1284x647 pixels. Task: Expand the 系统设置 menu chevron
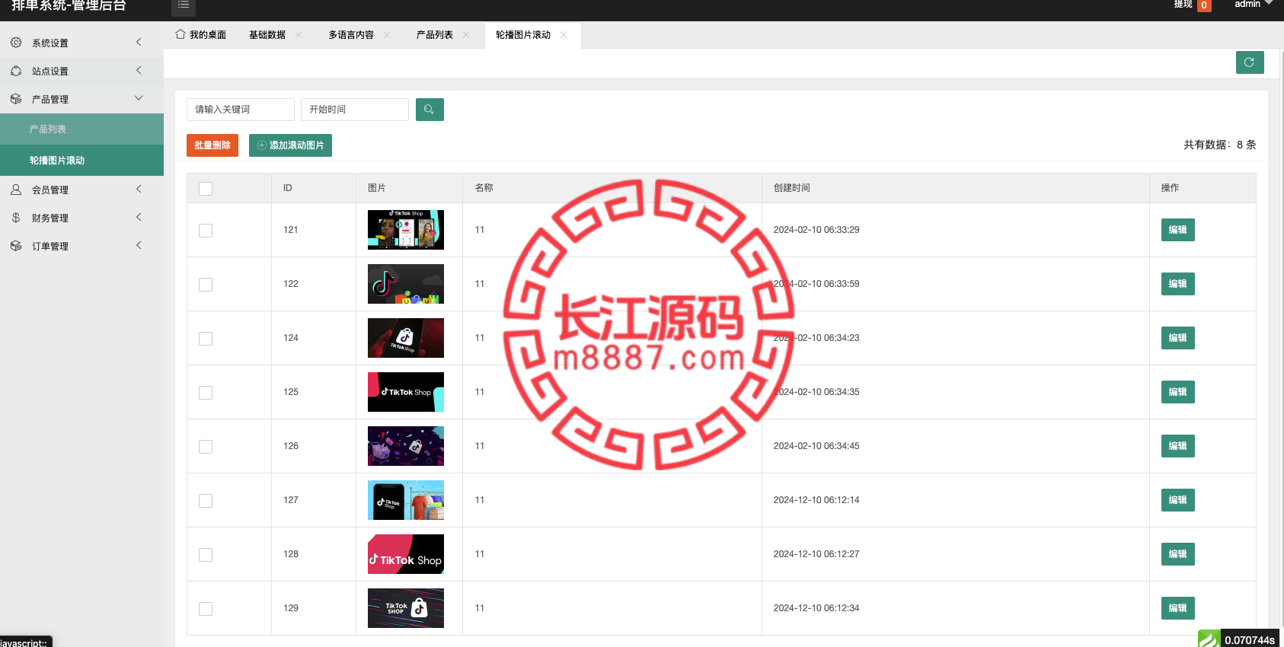[x=139, y=42]
